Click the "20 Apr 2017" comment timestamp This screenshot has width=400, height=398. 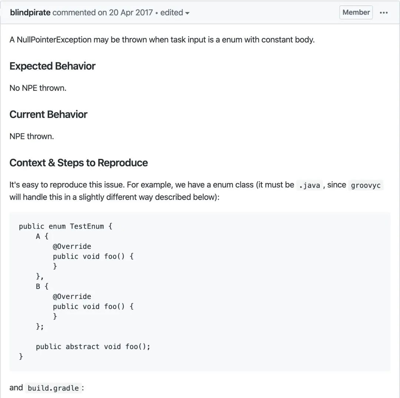click(131, 13)
